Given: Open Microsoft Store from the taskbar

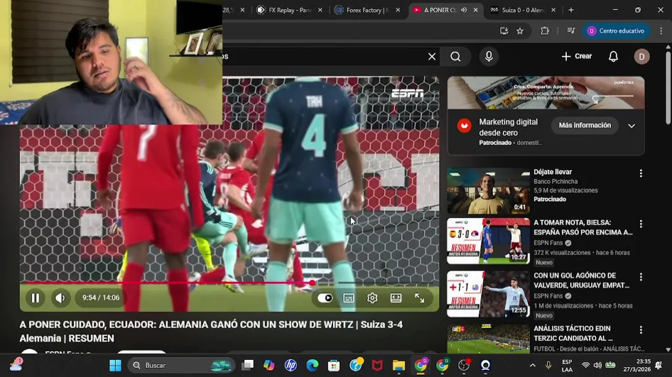Looking at the screenshot, I should 334,365.
